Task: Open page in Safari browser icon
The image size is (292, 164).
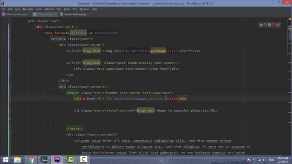Action: point(270,25)
